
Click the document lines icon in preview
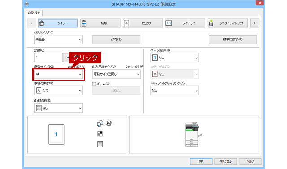(100, 144)
